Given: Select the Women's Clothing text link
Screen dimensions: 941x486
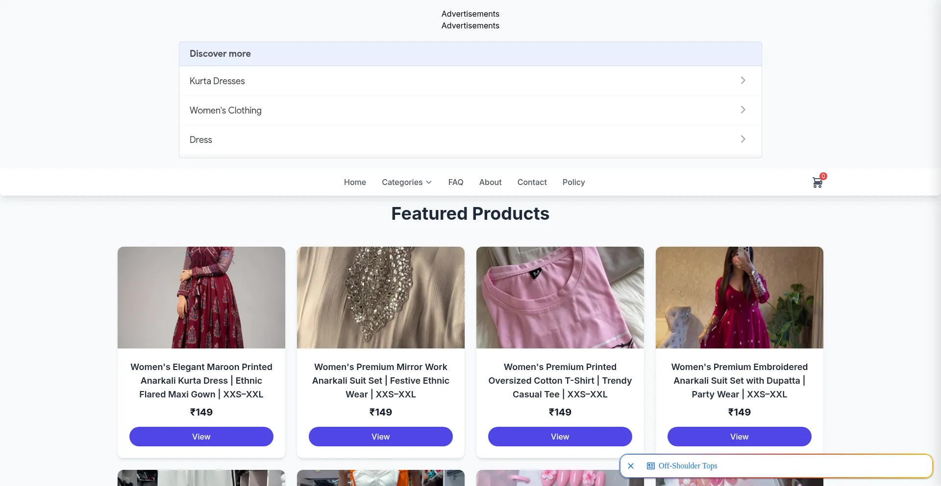Looking at the screenshot, I should [x=225, y=110].
